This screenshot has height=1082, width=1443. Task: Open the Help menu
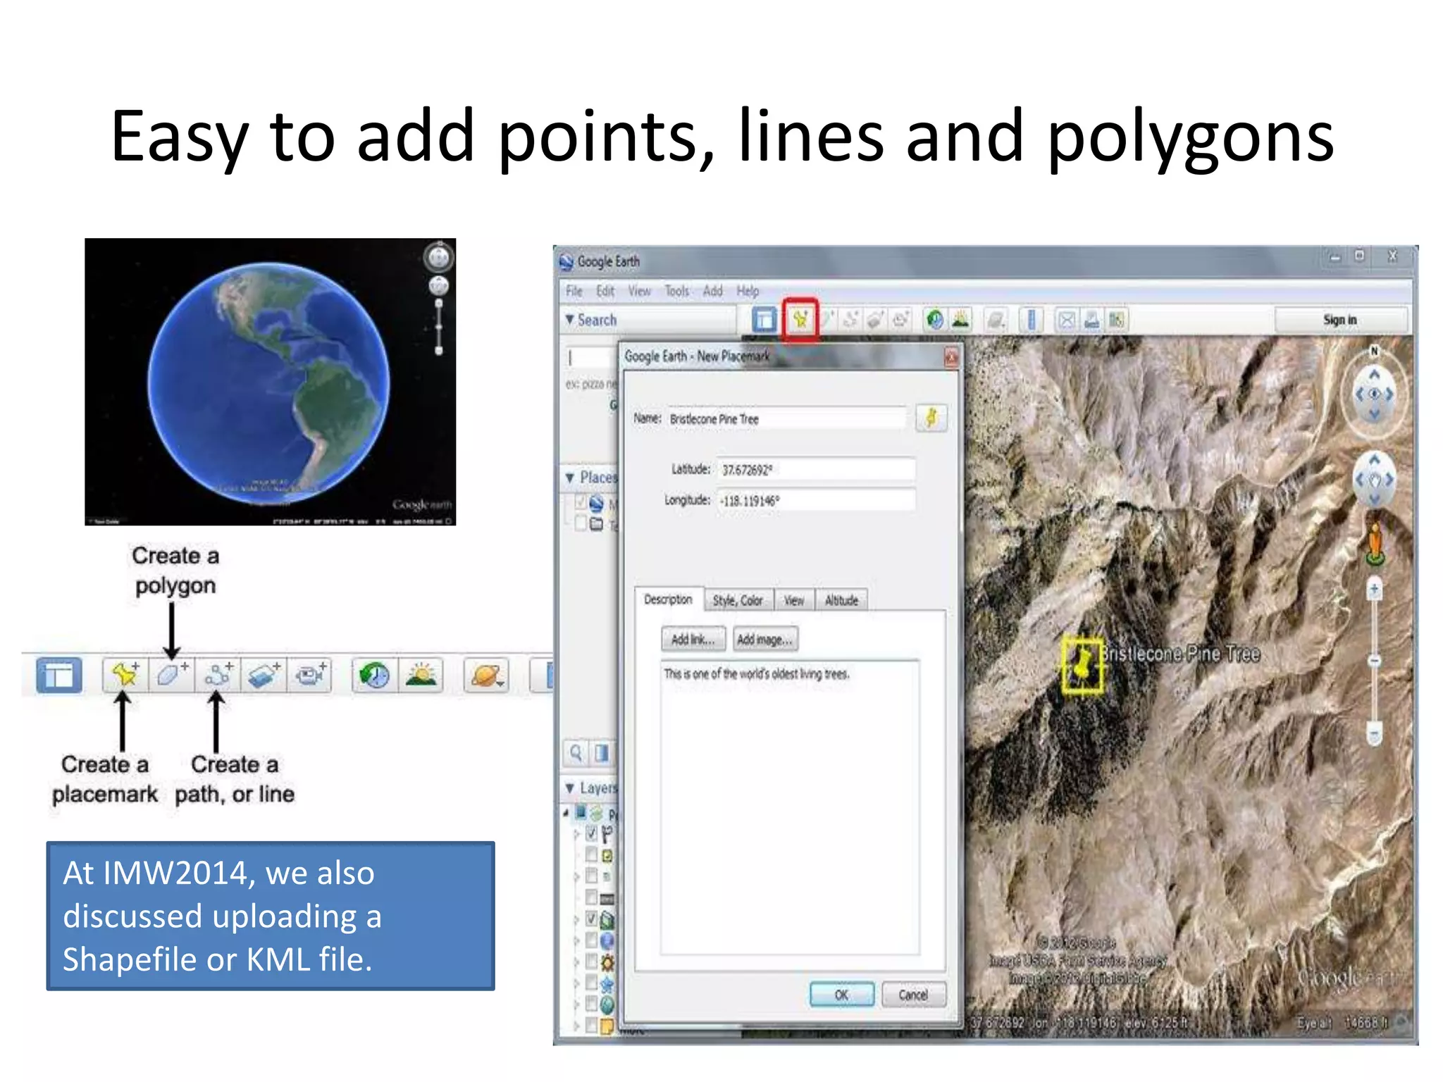[x=748, y=291]
